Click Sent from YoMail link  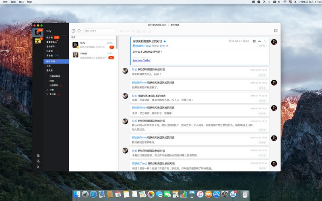(142, 60)
